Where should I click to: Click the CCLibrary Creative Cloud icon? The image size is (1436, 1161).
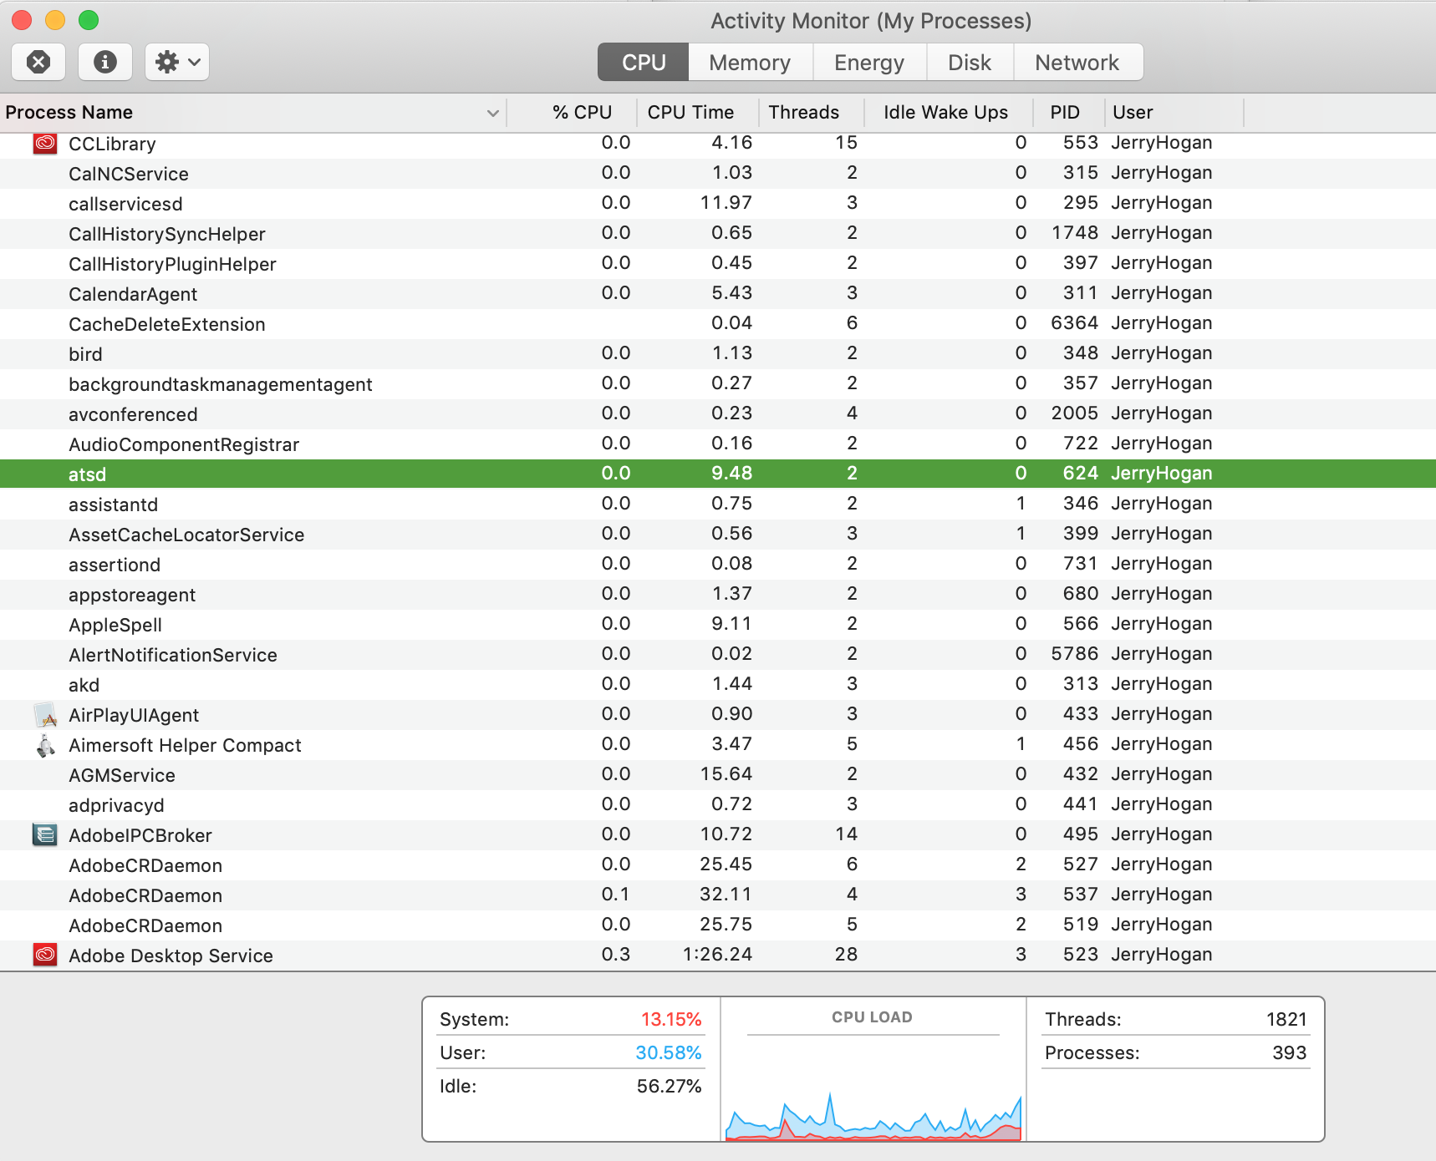pyautogui.click(x=45, y=144)
